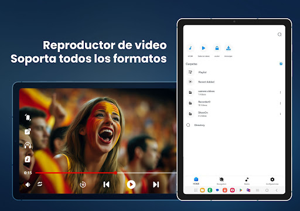The height and width of the screenshot is (211, 300).
Task: Tap the recent apps navigation button
Action: pos(257,190)
